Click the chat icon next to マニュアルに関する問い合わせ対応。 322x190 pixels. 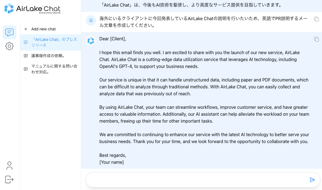click(x=26, y=69)
